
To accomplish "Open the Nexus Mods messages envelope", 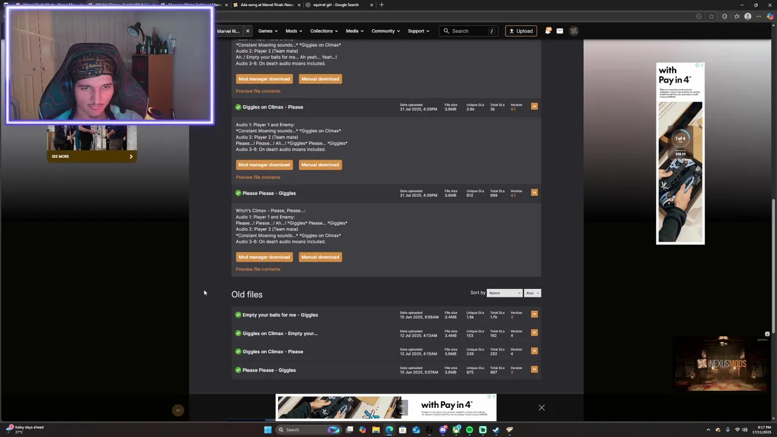I will pyautogui.click(x=560, y=31).
